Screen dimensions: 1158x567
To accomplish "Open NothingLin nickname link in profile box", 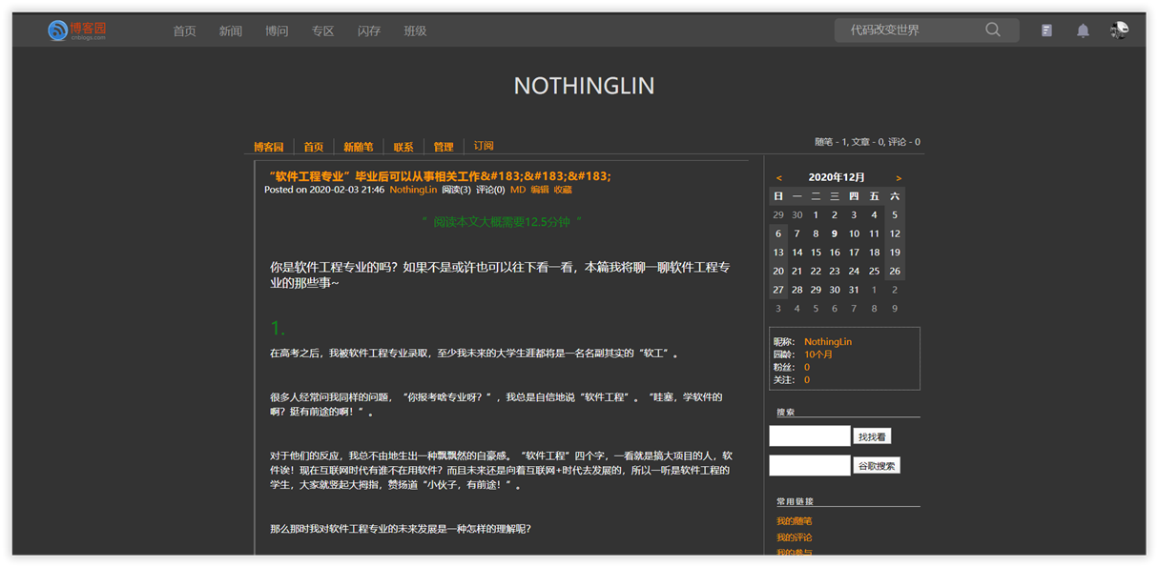I will click(828, 341).
